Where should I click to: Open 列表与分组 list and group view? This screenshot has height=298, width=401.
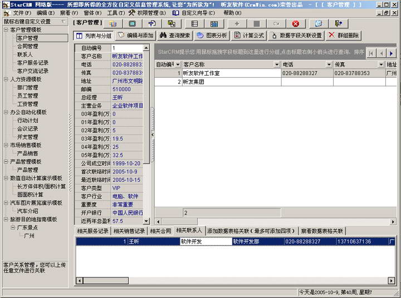click(94, 36)
